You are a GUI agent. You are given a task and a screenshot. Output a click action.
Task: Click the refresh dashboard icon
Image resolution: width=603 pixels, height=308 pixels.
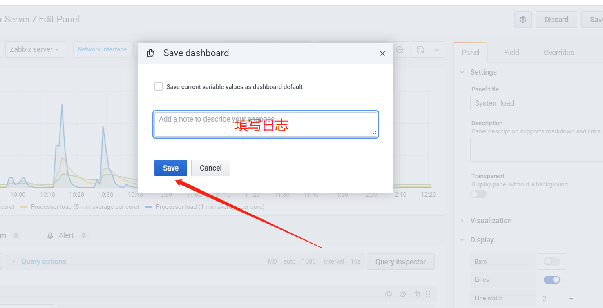(x=420, y=50)
